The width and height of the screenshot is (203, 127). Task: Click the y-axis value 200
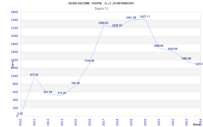[15, 108]
